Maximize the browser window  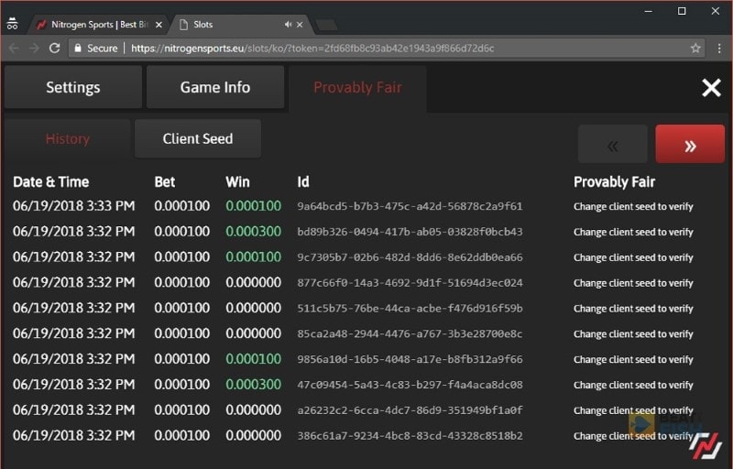point(682,11)
